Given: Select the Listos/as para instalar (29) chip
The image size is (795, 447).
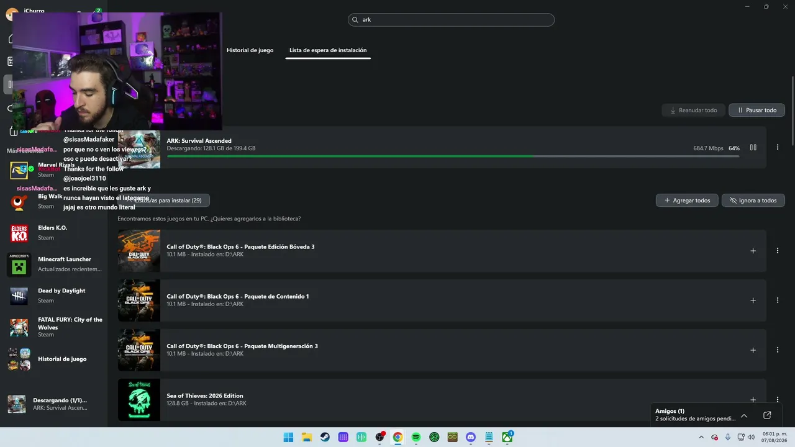Looking at the screenshot, I should click(164, 201).
